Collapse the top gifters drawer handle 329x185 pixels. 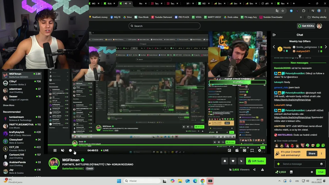(300, 56)
